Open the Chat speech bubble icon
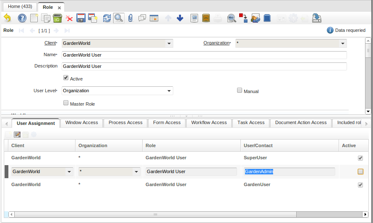373x223 pixels. [x=142, y=18]
